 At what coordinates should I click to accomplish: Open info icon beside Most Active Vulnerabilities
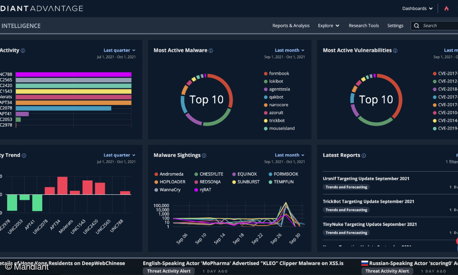[395, 50]
